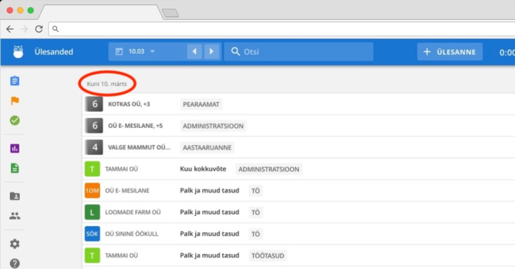The image size is (515, 269).
Task: Click the search magnifier in Otsi field
Action: (235, 52)
